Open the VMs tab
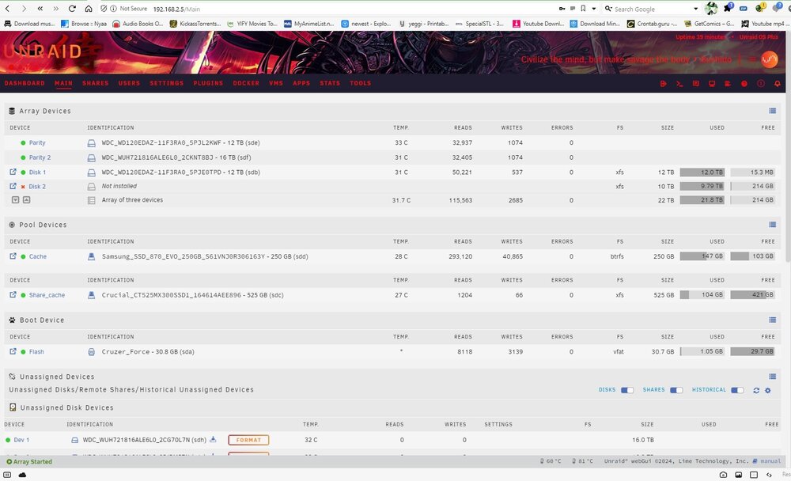 (x=276, y=83)
